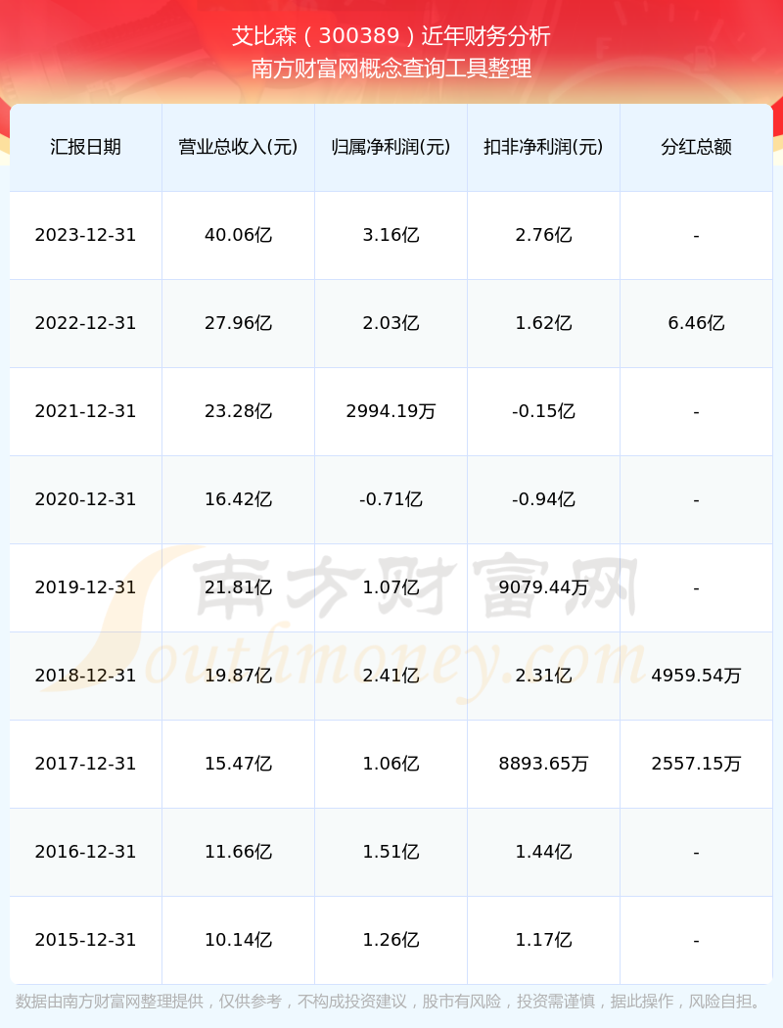Select the dividend value 4959.54万

(696, 676)
